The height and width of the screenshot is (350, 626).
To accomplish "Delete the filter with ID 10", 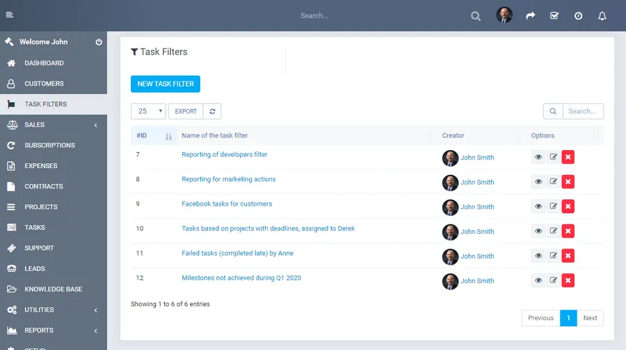I will click(x=568, y=231).
